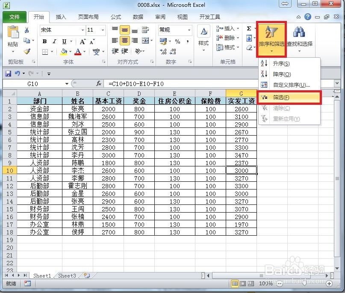The width and height of the screenshot is (345, 293).
Task: Click the Name Box showing G10
Action: [x=32, y=84]
